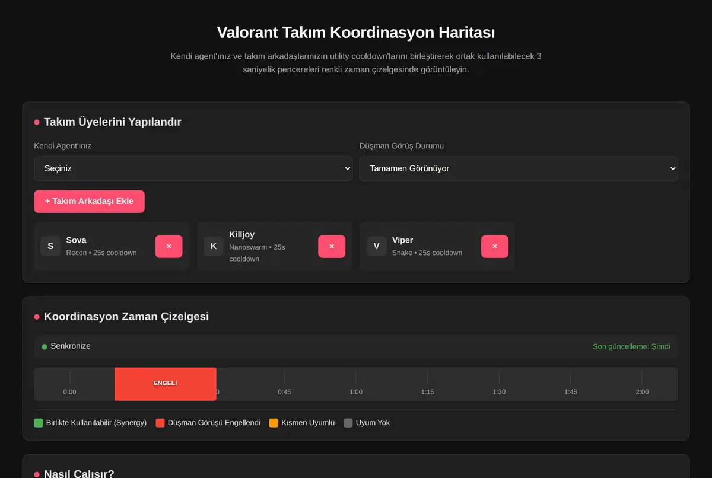Click the Birlikte Kullanılabilir (Synergy) legend label
The height and width of the screenshot is (478, 712).
96,423
